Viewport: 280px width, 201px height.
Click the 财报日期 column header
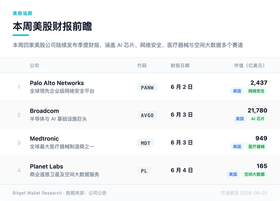click(180, 65)
